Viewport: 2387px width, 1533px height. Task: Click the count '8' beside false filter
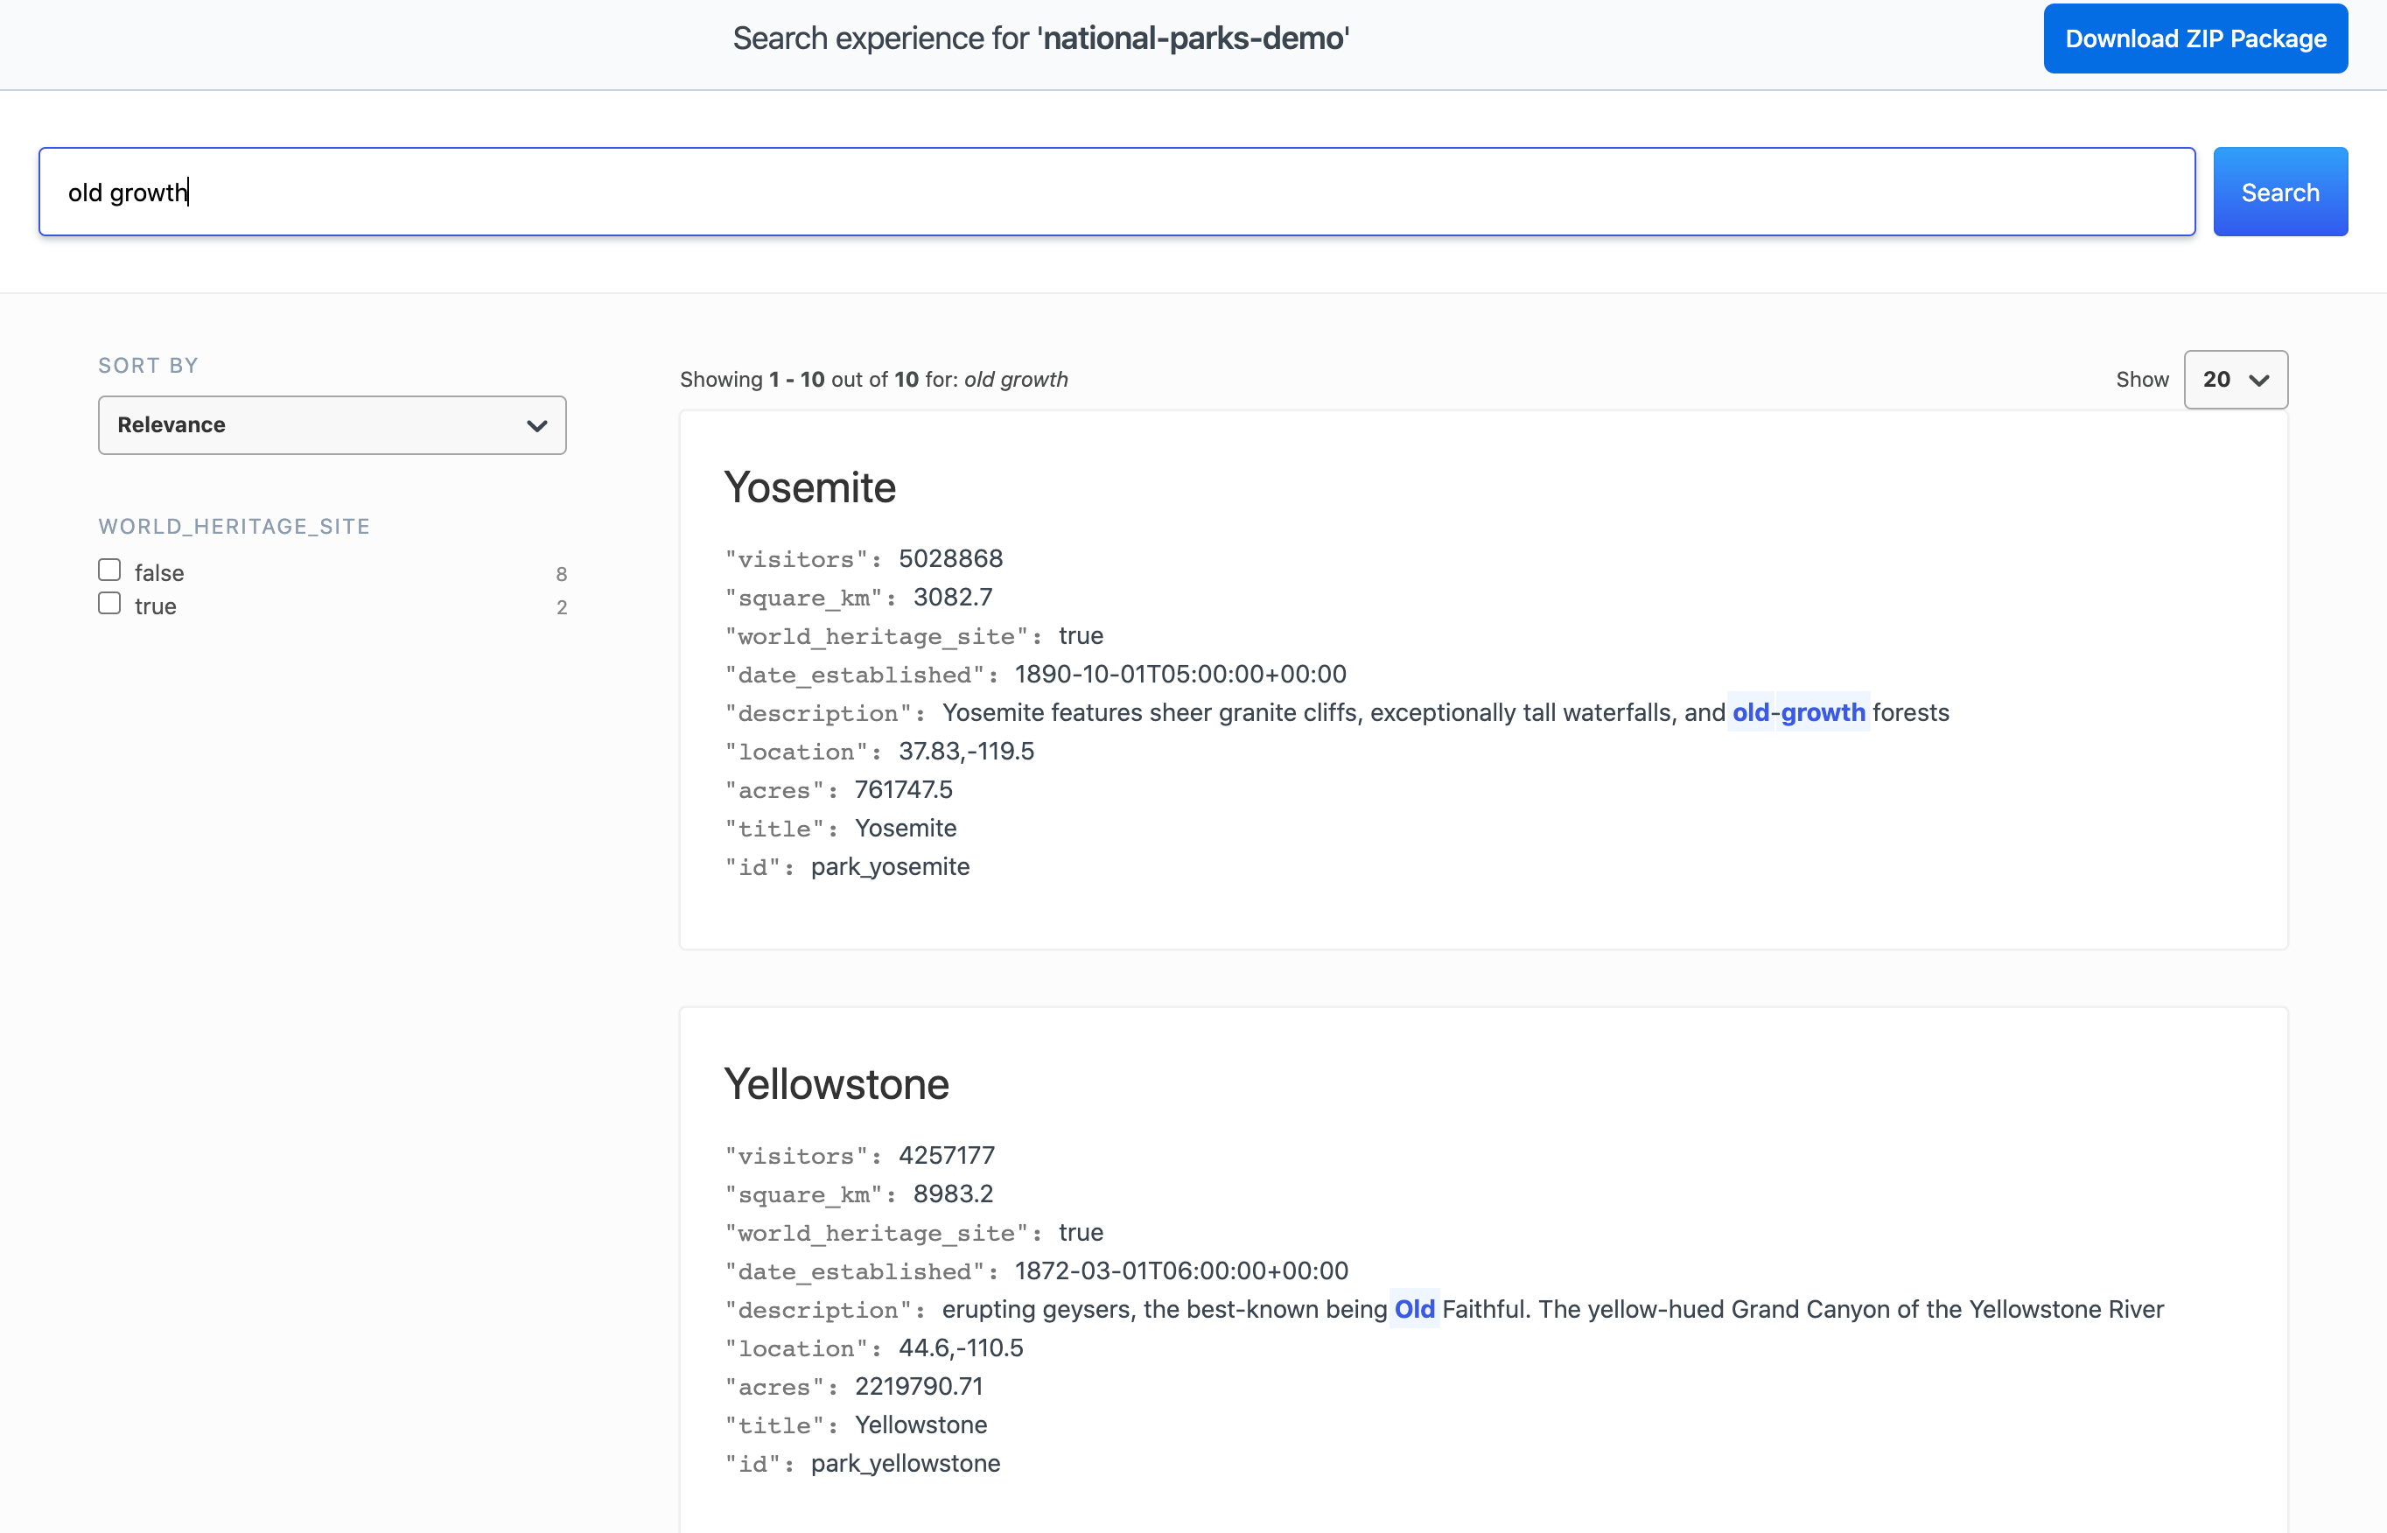(562, 573)
